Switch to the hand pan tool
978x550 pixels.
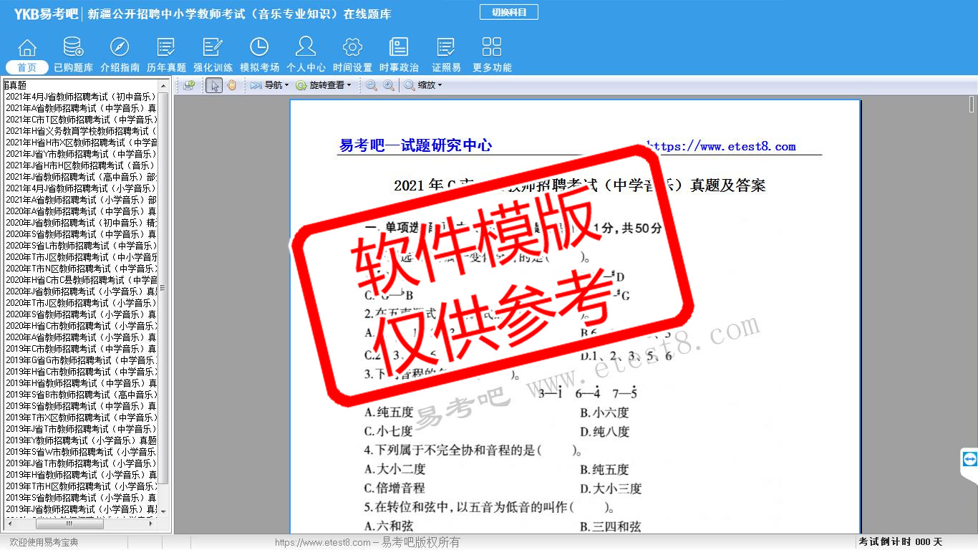[x=231, y=85]
